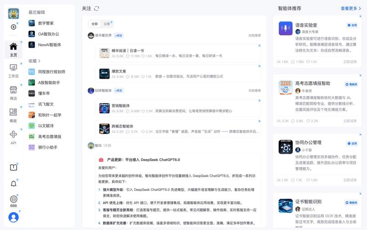Click the 应用 badge on 语音实验室
367x230 pixels.
tap(352, 25)
